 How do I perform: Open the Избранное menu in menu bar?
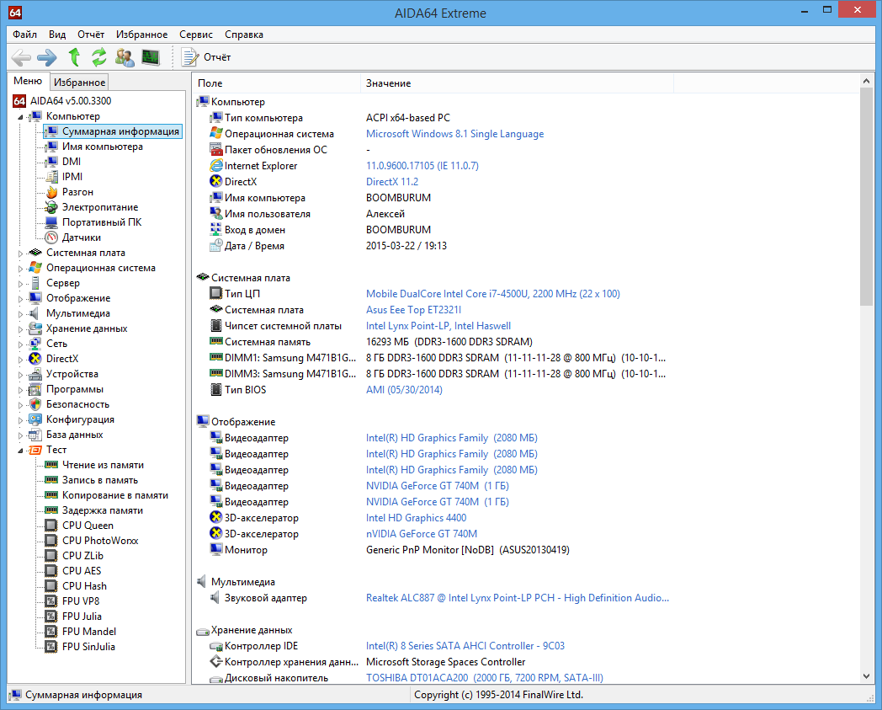(x=141, y=35)
